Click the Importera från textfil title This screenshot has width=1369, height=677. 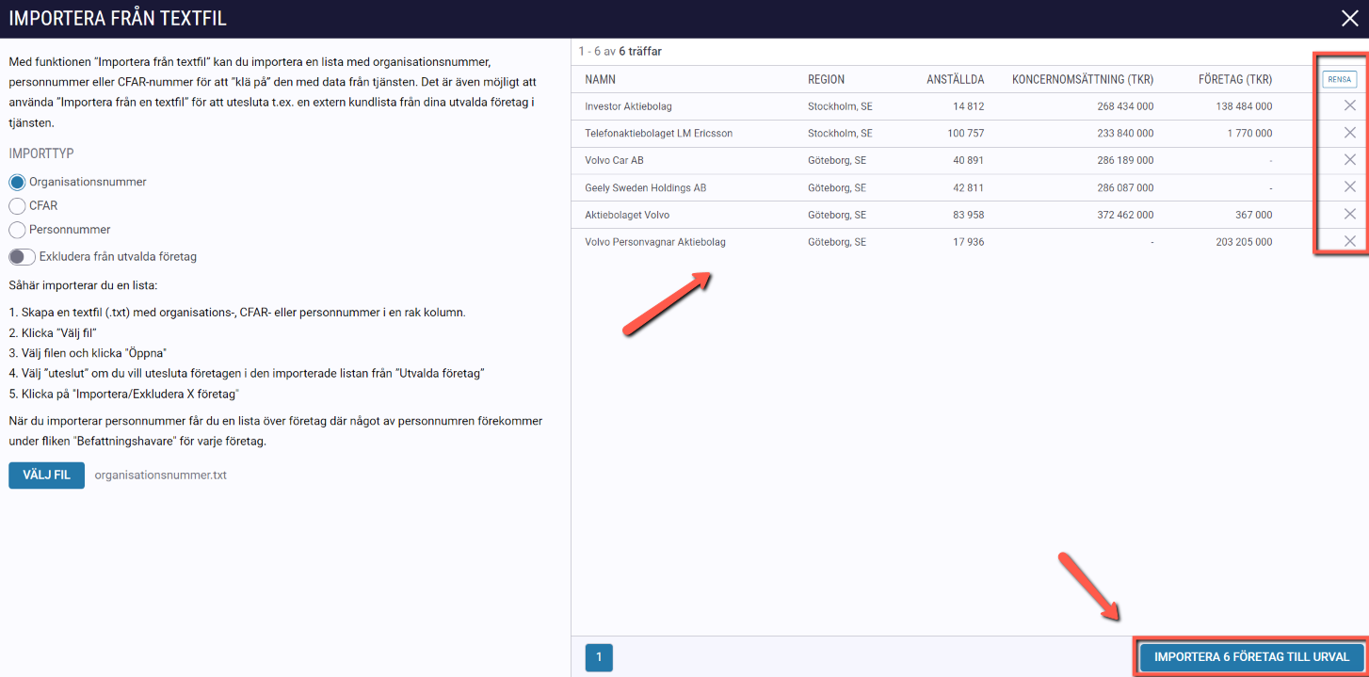(x=118, y=18)
